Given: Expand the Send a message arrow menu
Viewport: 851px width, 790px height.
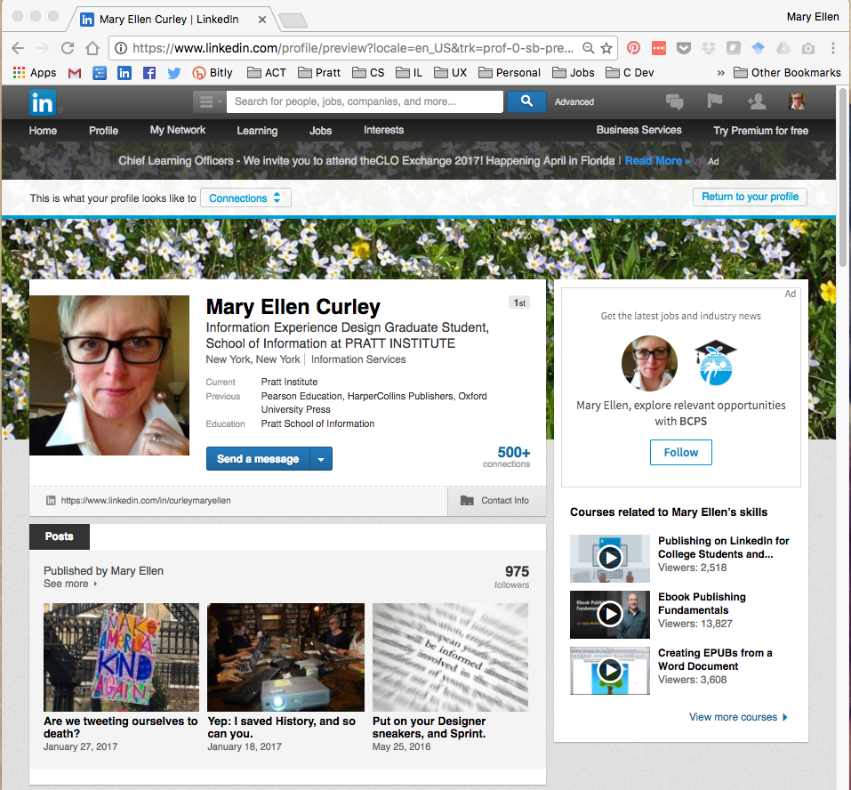Looking at the screenshot, I should [x=321, y=459].
